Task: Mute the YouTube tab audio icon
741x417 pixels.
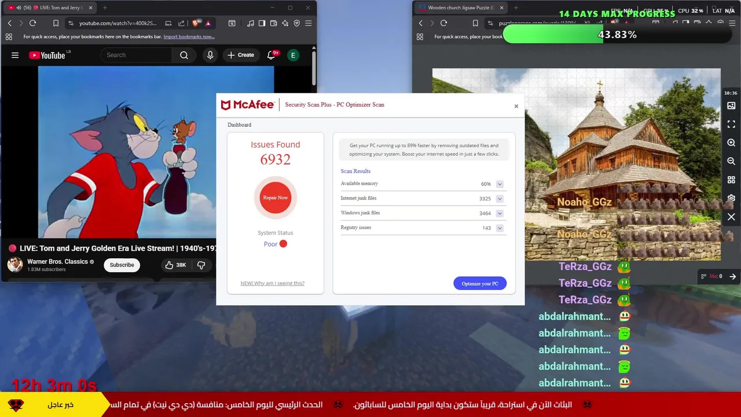Action: click(19, 8)
